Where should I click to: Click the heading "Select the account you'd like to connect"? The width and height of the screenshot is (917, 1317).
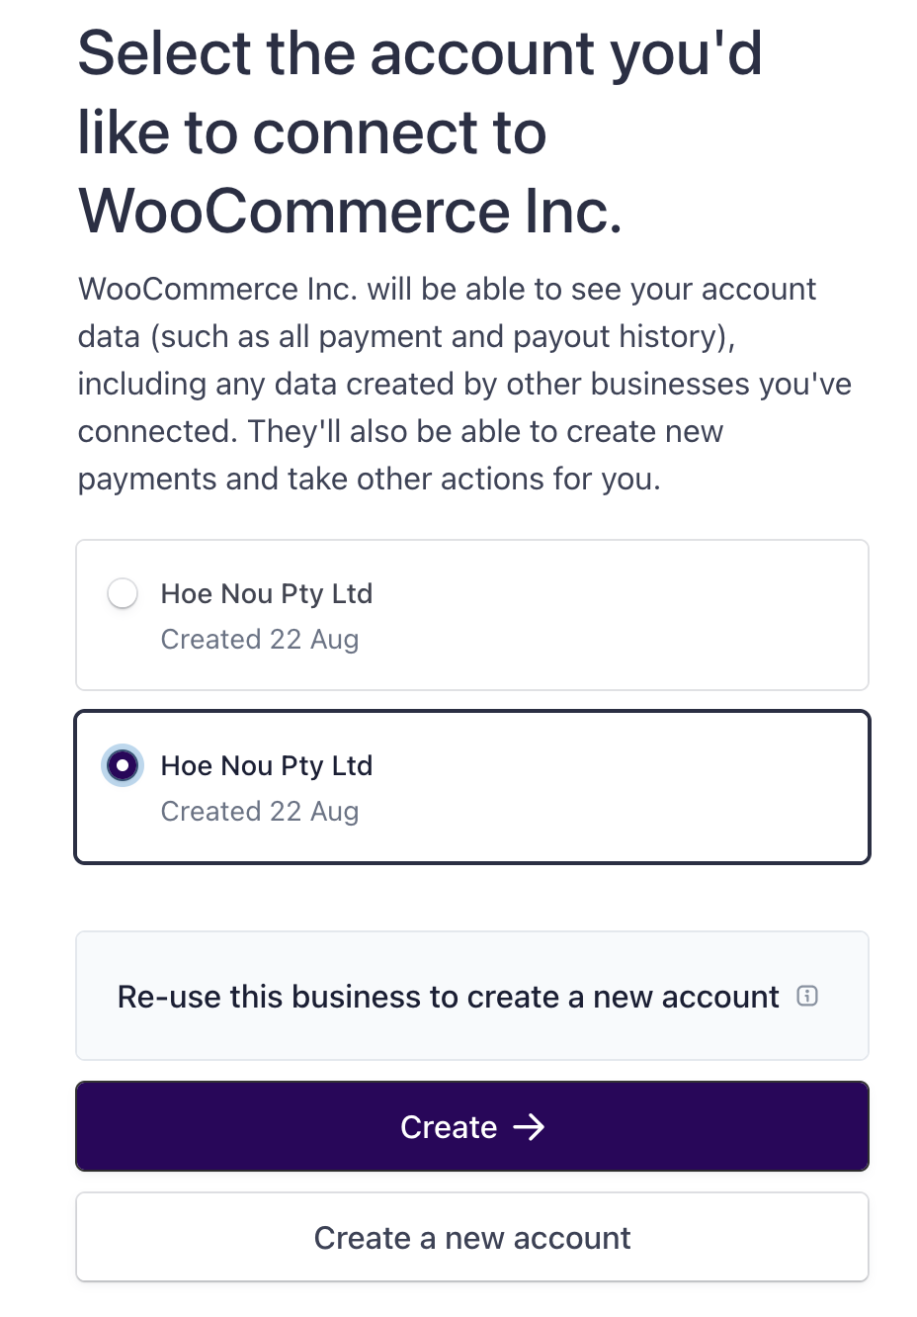point(421,131)
